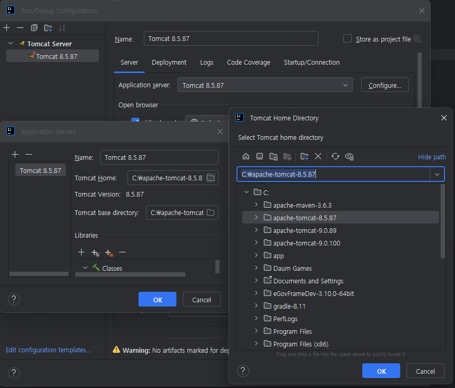Add application server with plus icon
Image resolution: width=455 pixels, height=388 pixels.
pyautogui.click(x=15, y=154)
